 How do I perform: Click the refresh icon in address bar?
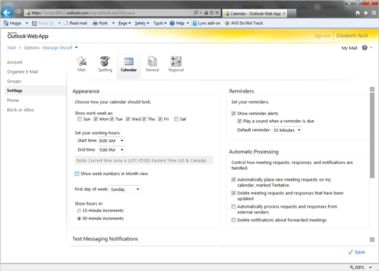pos(211,12)
